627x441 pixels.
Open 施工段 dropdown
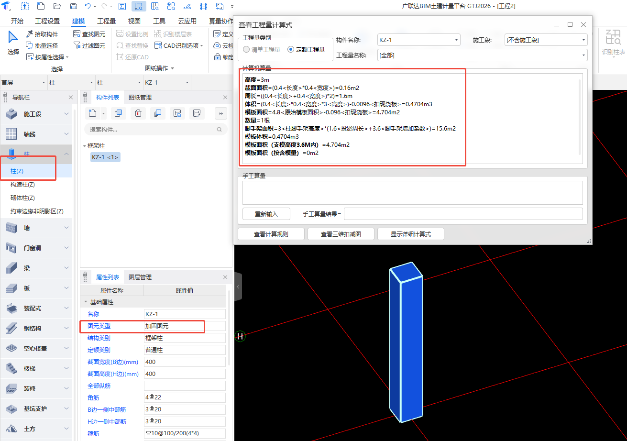[546, 40]
